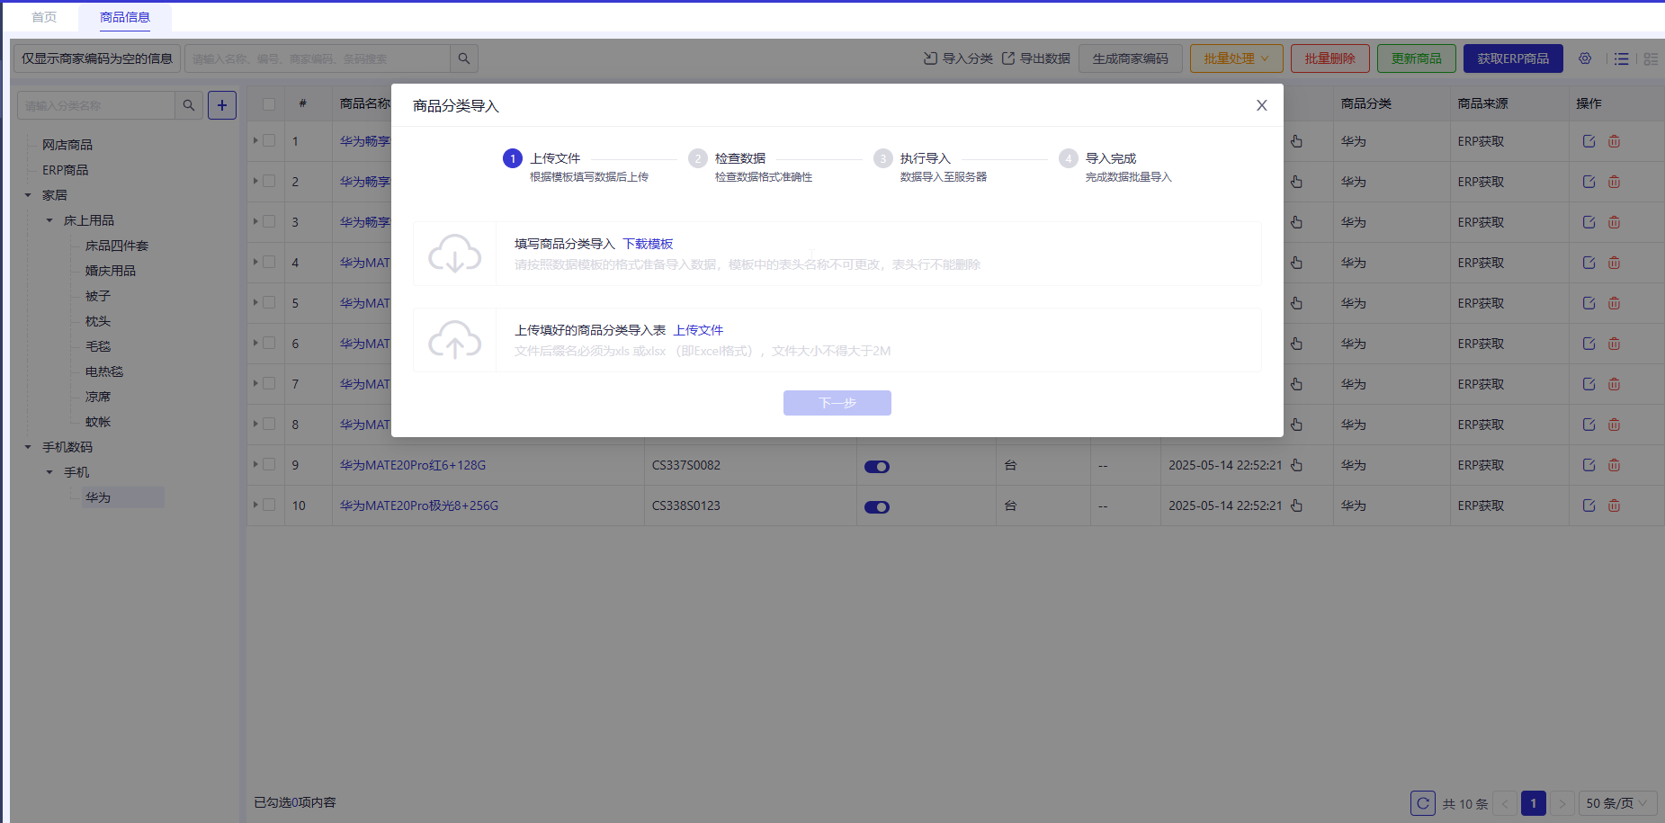1665x823 pixels.
Task: Open the 批量处理 dropdown
Action: pos(1236,58)
